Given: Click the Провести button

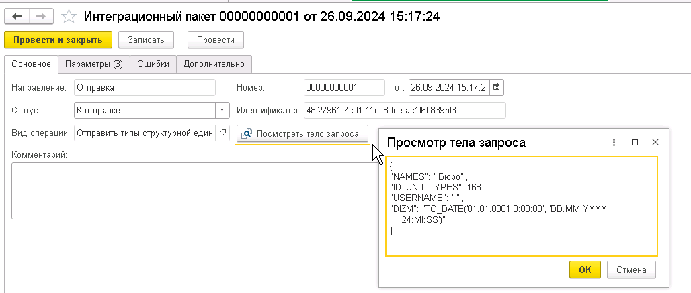Looking at the screenshot, I should click(x=215, y=40).
